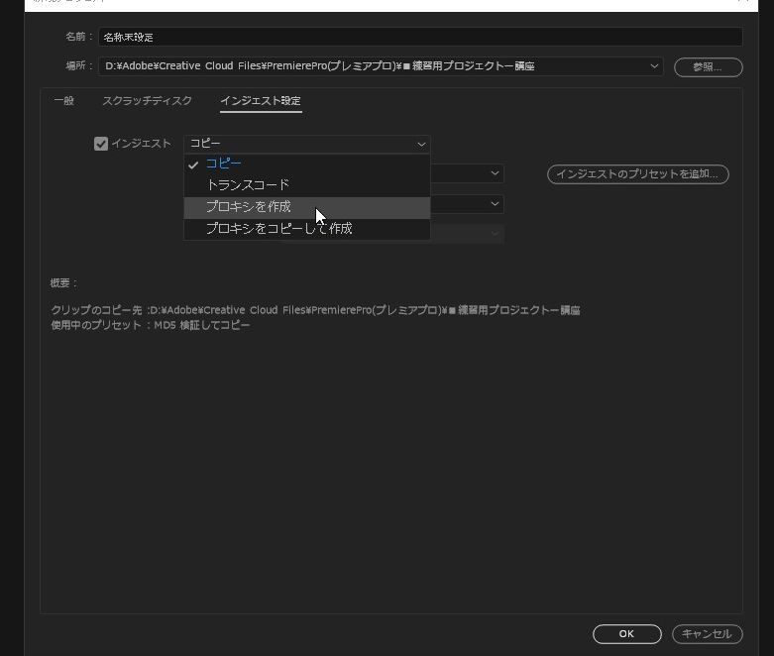Switch to the 一般 tab
Image resolution: width=774 pixels, height=656 pixels.
63,101
